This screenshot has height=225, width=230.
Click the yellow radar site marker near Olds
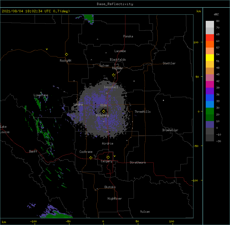(104, 111)
